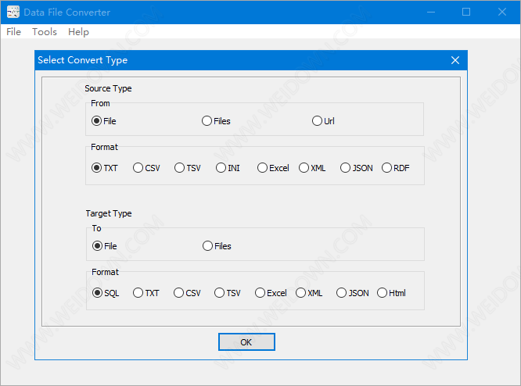Select Files as target To option
The width and height of the screenshot is (521, 386).
pos(217,246)
